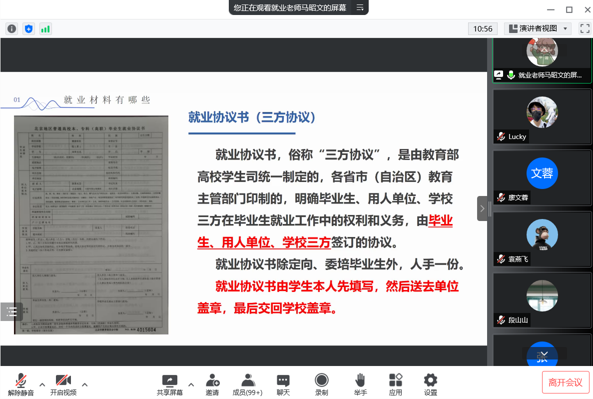Screen dimensions: 593x399
Task: Collapse participant video sidebar with arrow handle
Action: [x=482, y=208]
